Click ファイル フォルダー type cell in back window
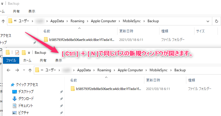Screen dimensions: 221x116 click(173, 40)
